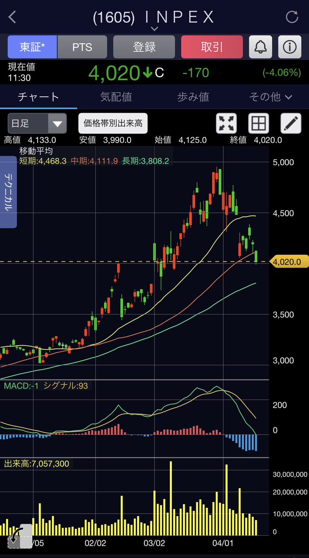
Task: Tap the 長期:3,808.2 moving average label
Action: click(145, 161)
